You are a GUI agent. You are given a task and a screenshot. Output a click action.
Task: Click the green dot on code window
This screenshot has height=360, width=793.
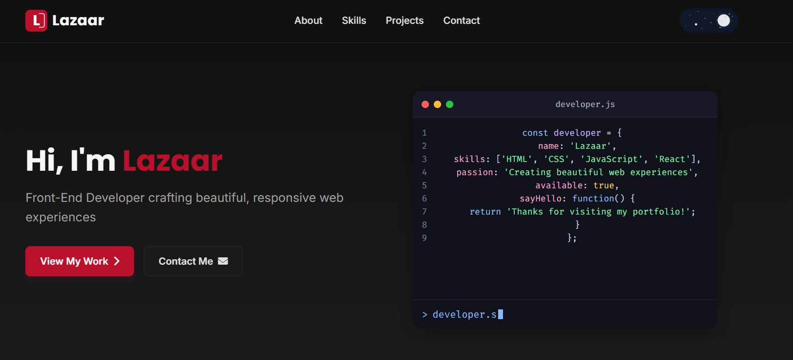pos(449,104)
